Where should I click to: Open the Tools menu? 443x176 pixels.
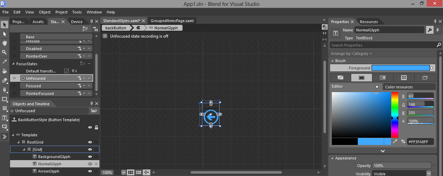pos(77,12)
